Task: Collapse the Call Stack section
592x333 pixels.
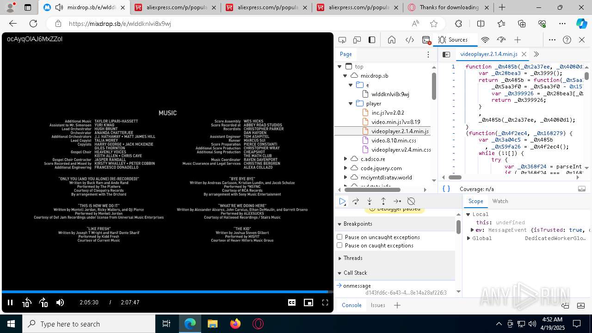Action: [x=395, y=273]
